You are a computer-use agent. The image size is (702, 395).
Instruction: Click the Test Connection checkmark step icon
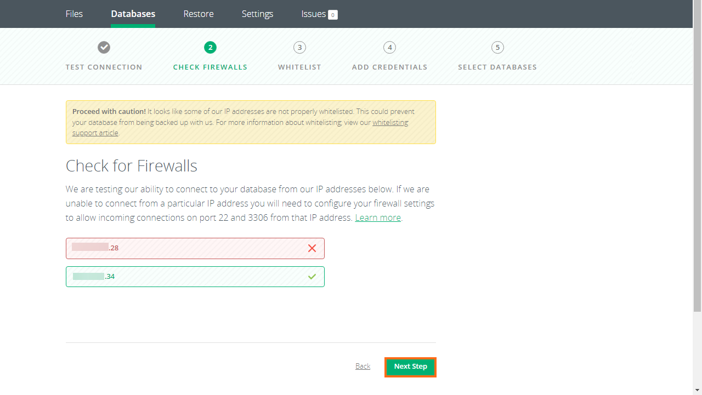[x=104, y=47]
